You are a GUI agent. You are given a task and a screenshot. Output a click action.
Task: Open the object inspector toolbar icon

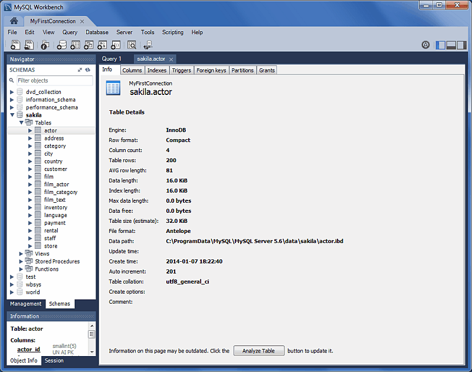pos(45,45)
